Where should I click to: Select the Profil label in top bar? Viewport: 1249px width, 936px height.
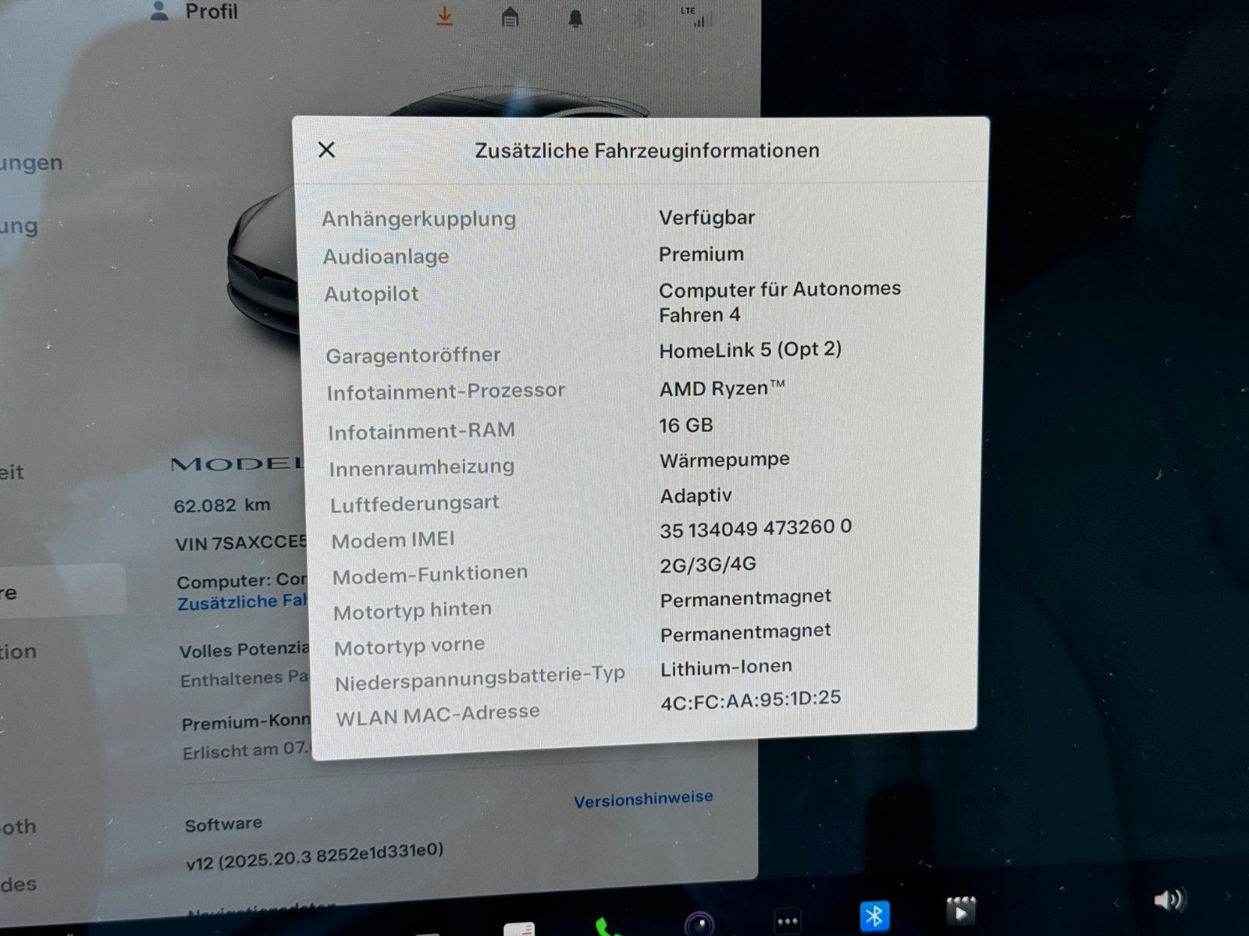click(212, 11)
